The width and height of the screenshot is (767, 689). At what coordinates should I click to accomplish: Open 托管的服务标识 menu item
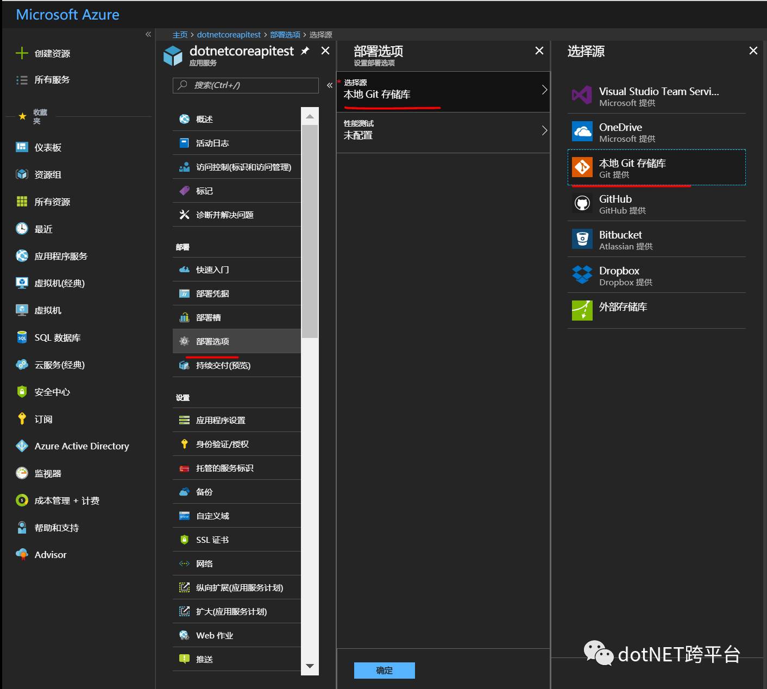[237, 468]
